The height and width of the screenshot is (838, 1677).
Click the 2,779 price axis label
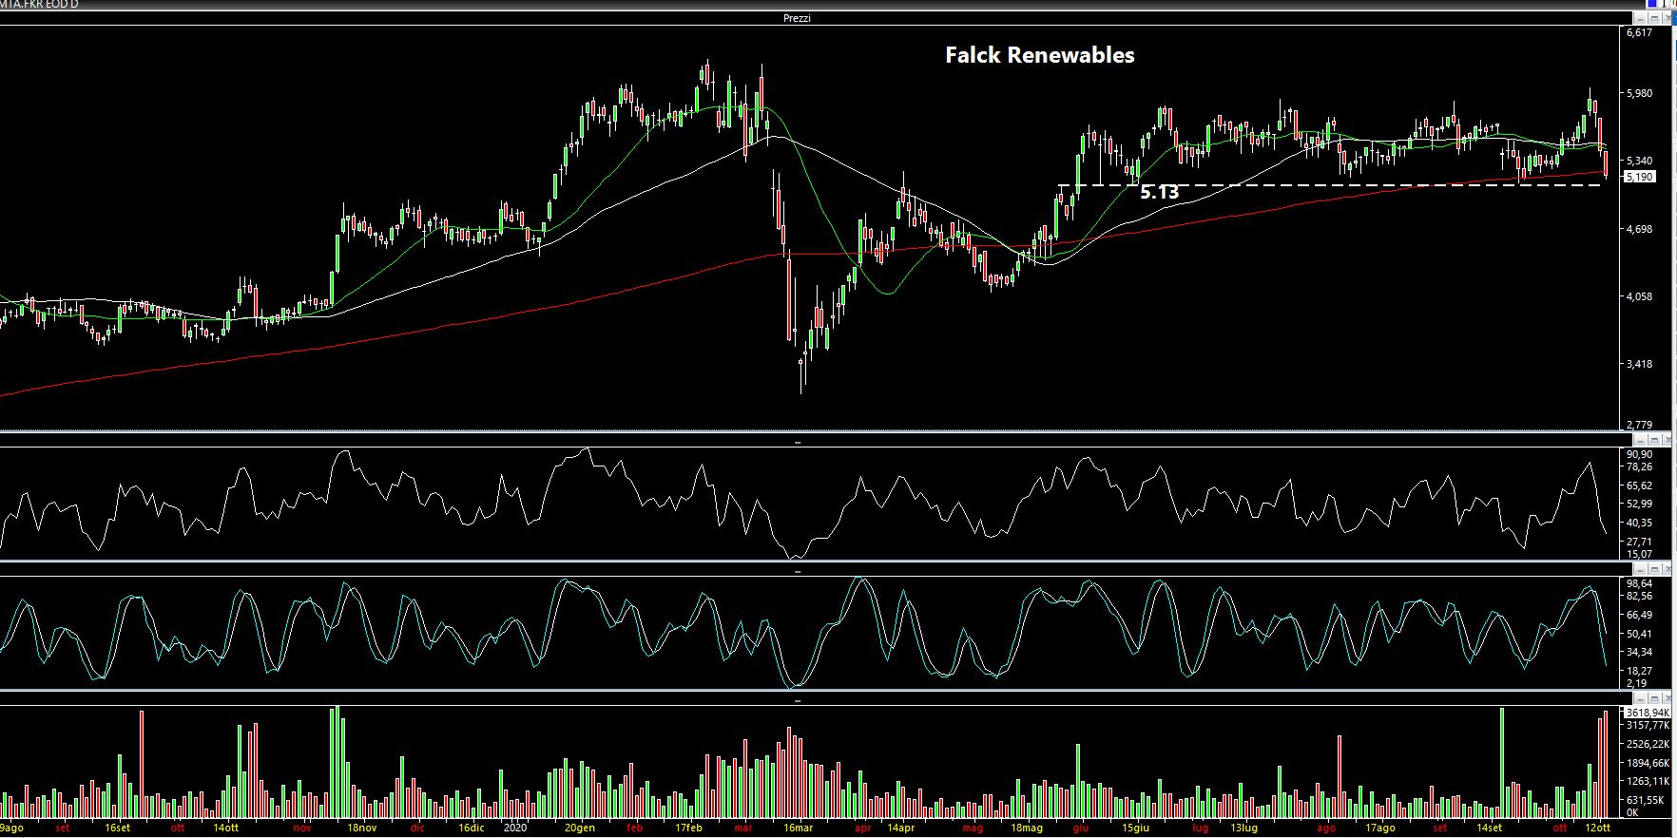pos(1639,425)
